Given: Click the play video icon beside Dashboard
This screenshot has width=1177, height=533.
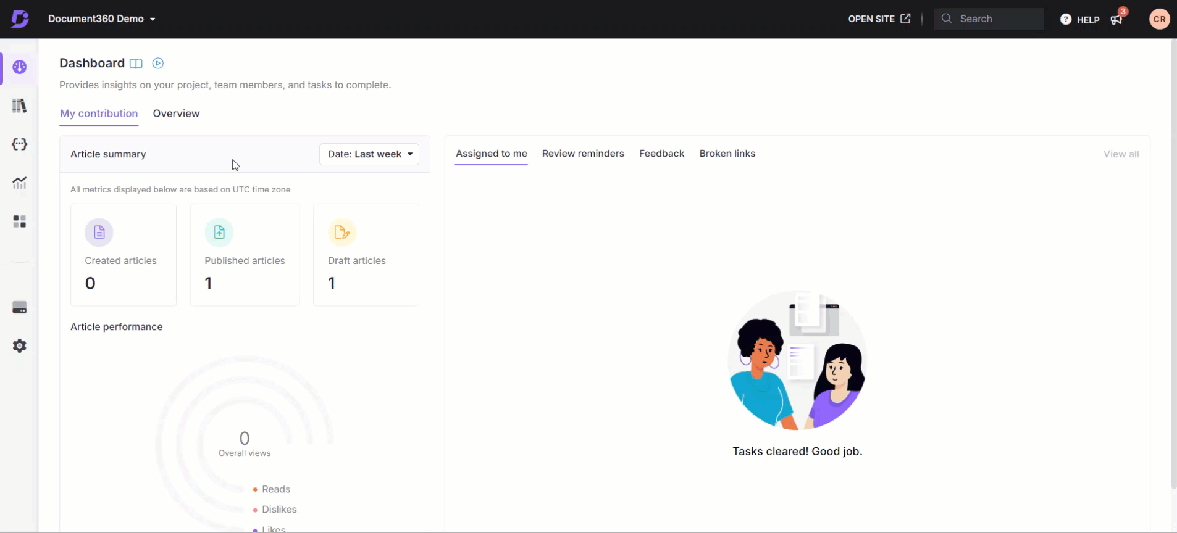Looking at the screenshot, I should pos(158,63).
